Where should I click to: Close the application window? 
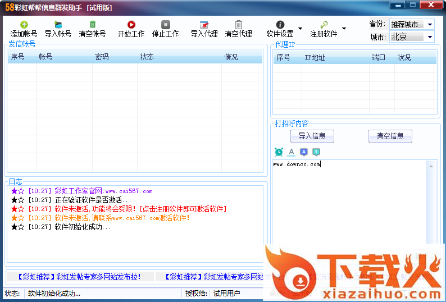tap(431, 5)
